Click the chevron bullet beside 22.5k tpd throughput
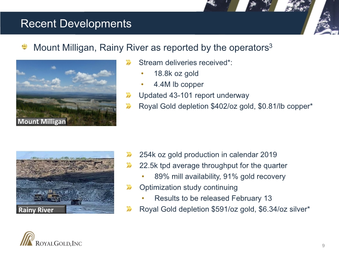Screen dimensions: 339x254 [x=129, y=166]
